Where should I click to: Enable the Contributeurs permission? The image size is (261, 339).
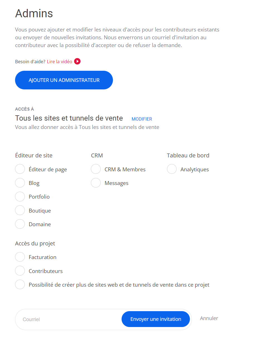click(x=20, y=271)
